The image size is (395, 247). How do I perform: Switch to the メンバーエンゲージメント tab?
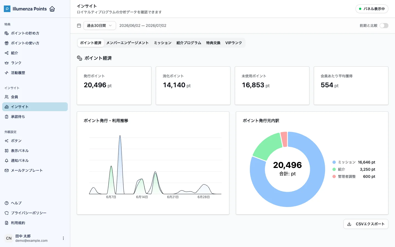click(128, 43)
